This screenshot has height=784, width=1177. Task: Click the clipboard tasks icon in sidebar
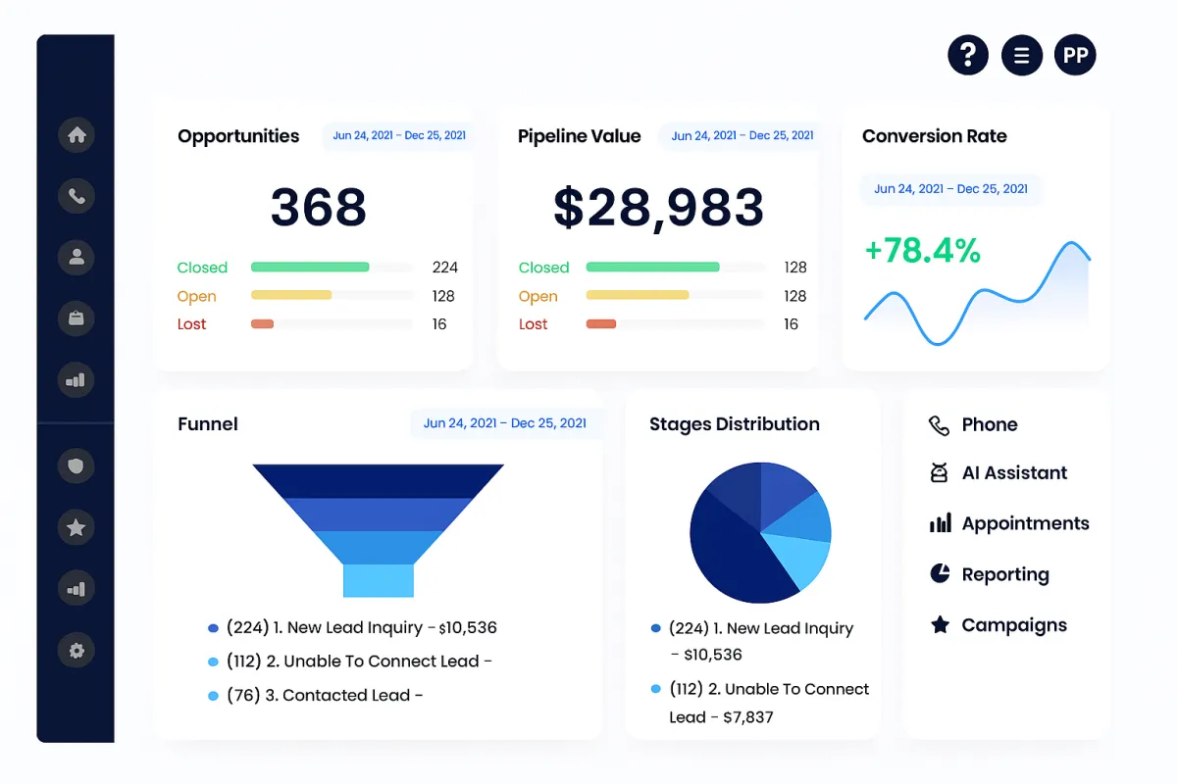pos(77,318)
